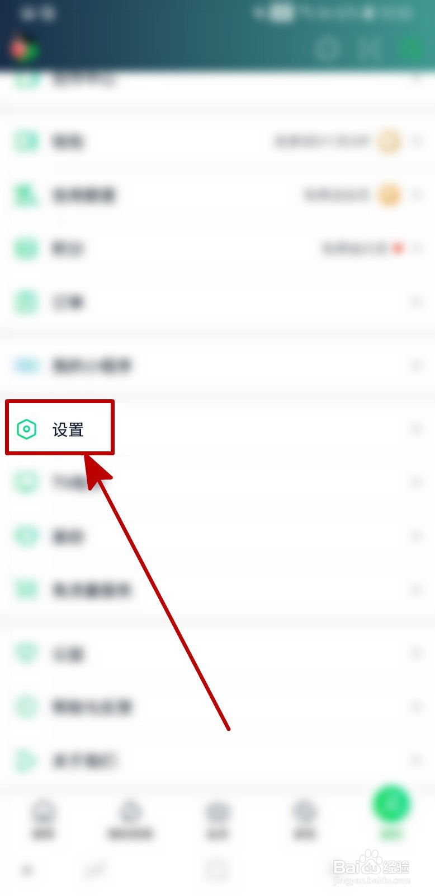Tap the hexagon icon left of the scan icon
This screenshot has height=896, width=435.
point(327,49)
